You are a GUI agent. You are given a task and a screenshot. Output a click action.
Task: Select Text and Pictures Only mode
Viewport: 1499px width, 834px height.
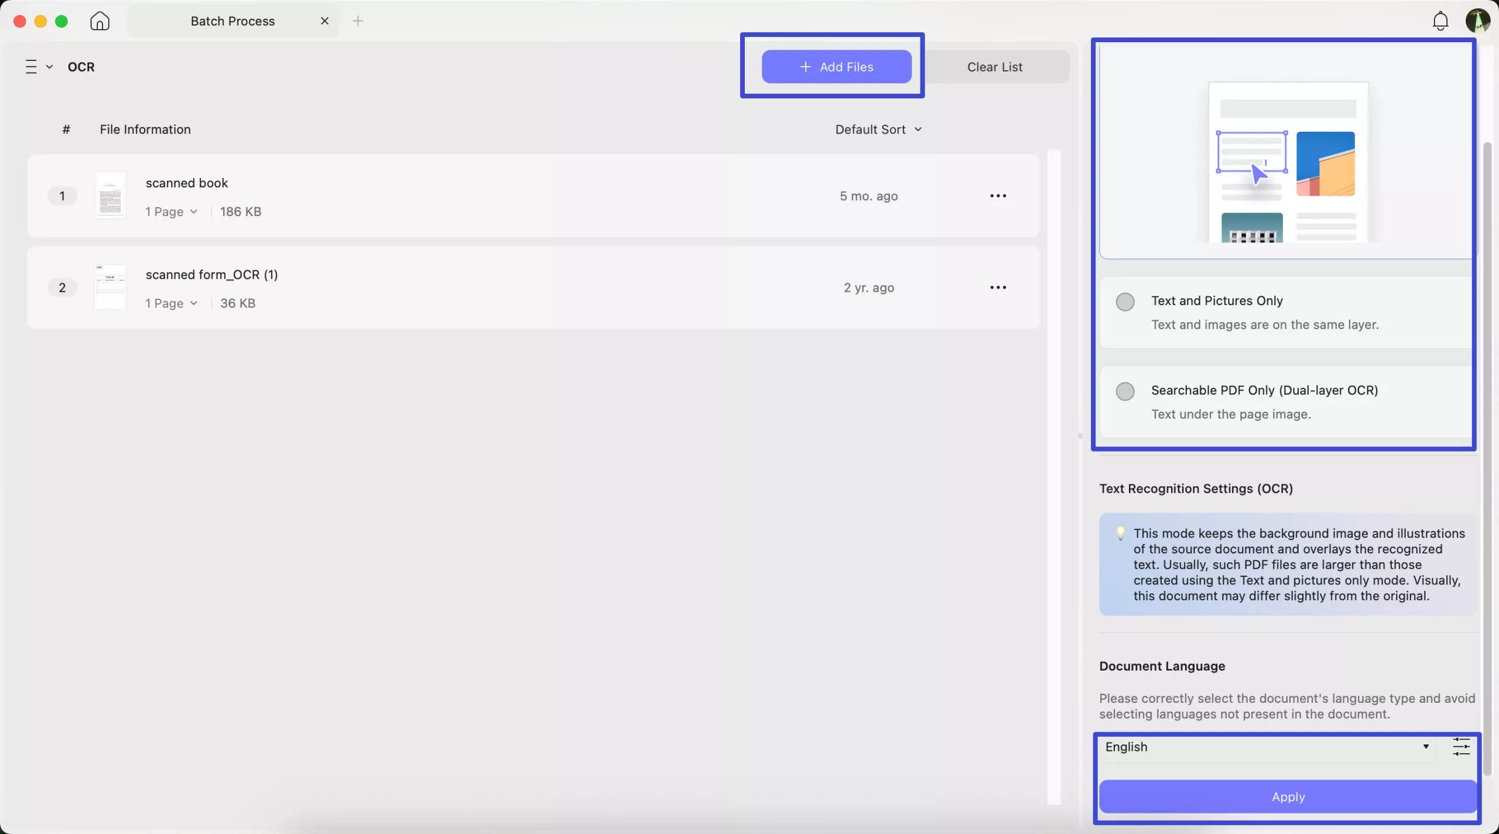click(x=1124, y=302)
